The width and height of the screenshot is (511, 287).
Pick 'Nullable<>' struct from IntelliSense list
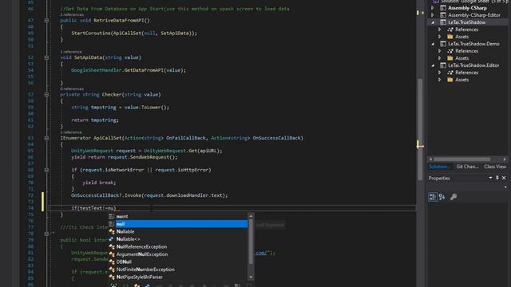tap(128, 239)
